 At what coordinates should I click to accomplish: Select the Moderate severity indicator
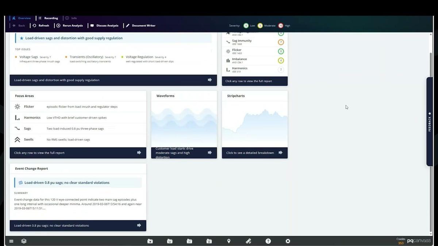(260, 26)
